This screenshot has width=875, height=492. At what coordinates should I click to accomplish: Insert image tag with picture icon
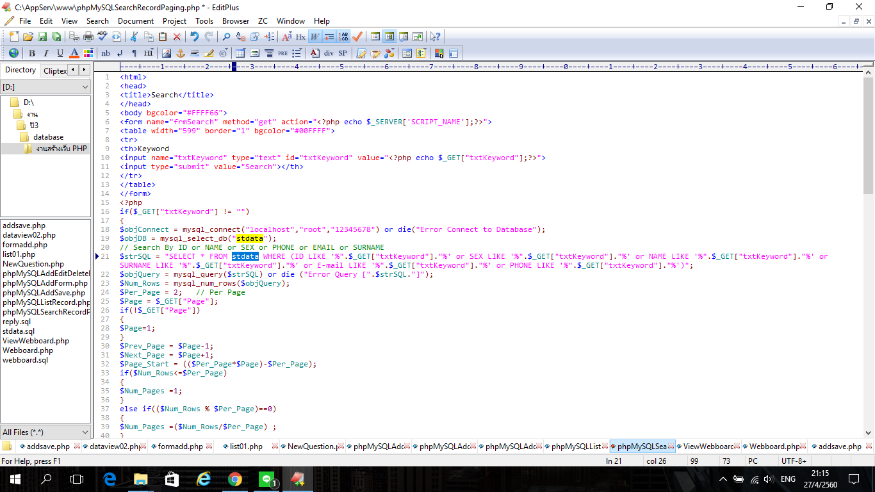(167, 53)
